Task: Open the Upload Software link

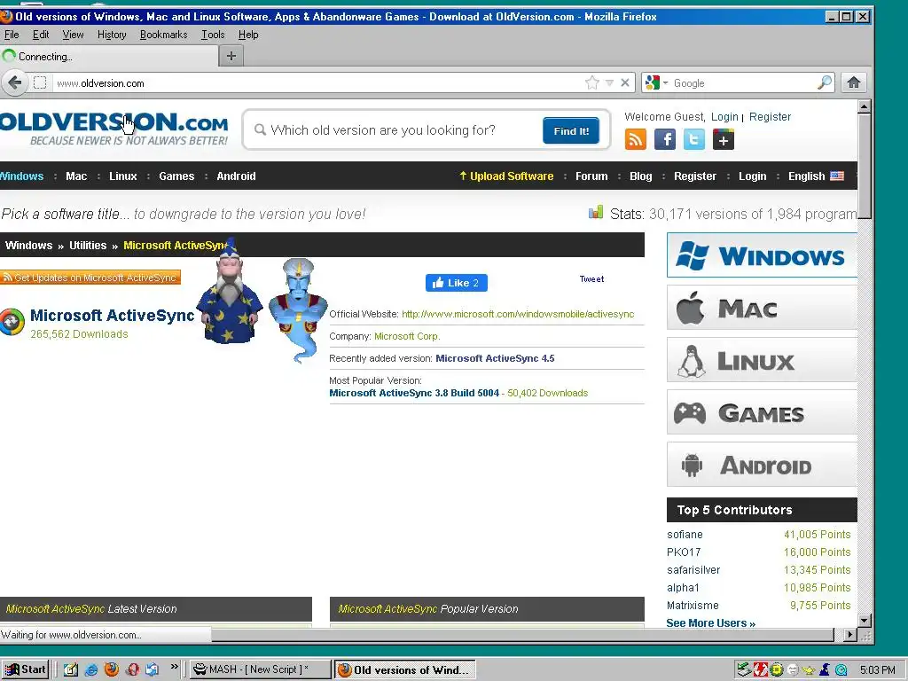Action: coord(506,176)
